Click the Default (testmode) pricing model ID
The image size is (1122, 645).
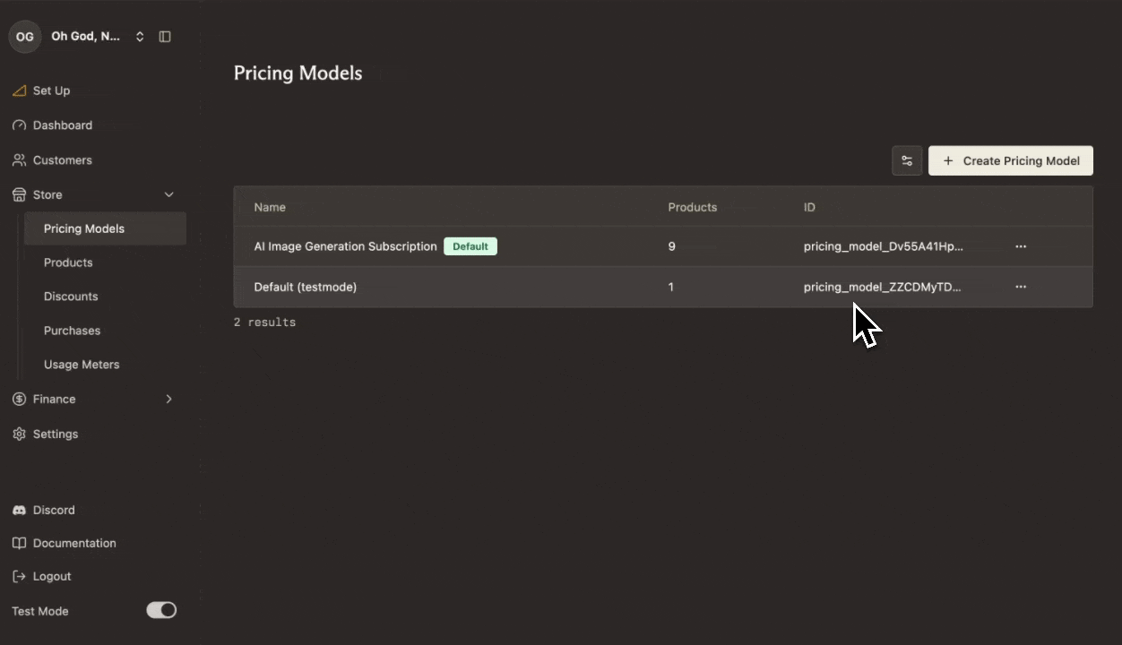pos(882,287)
